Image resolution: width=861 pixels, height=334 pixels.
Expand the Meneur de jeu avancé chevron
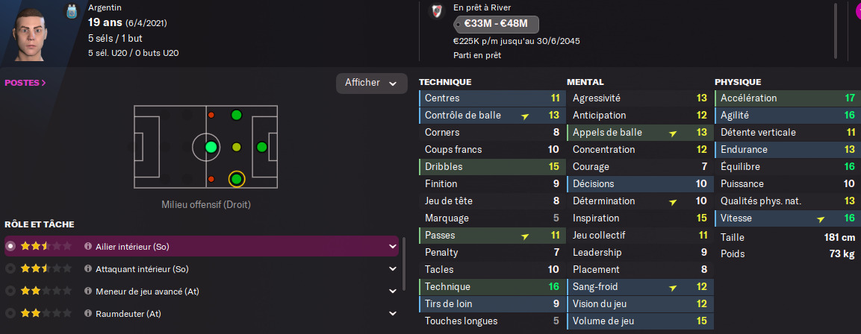pyautogui.click(x=393, y=292)
